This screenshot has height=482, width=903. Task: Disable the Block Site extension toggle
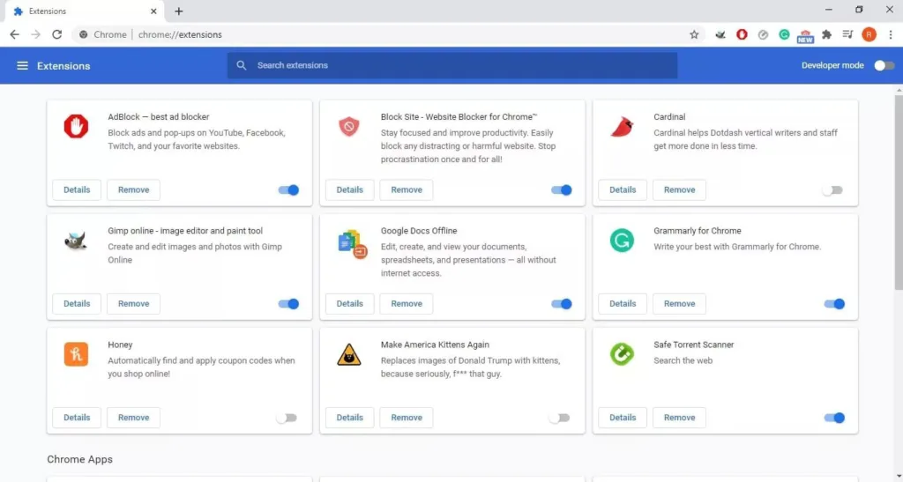click(562, 189)
